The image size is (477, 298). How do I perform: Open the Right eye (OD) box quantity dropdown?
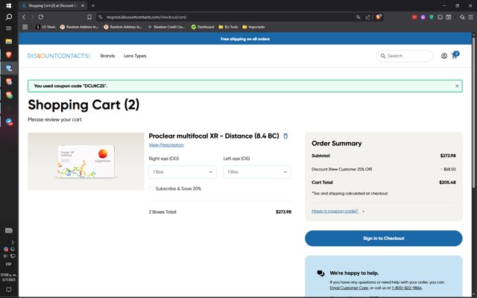[x=183, y=172]
